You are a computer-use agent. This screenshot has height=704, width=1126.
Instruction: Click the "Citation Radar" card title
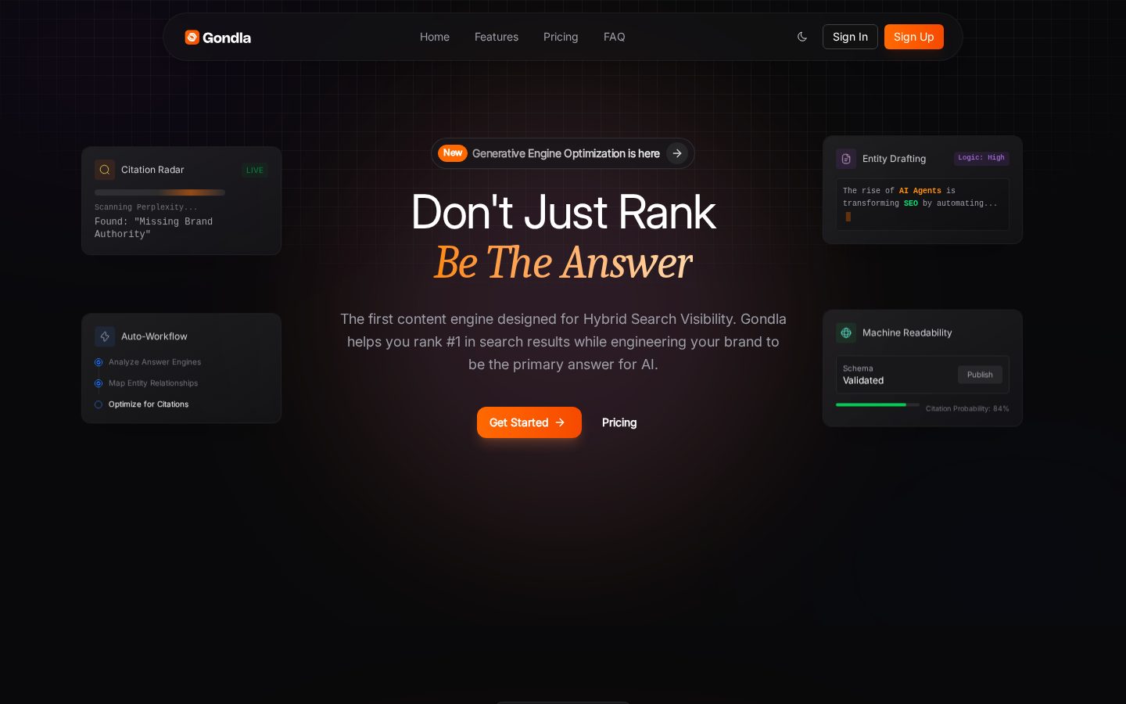pyautogui.click(x=152, y=170)
